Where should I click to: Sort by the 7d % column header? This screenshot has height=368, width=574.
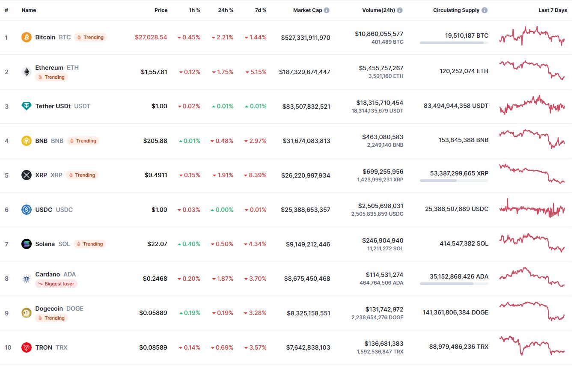coord(261,10)
